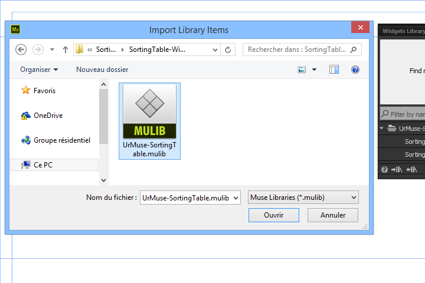
Task: Expand the file name combo box dropdown
Action: click(x=236, y=198)
